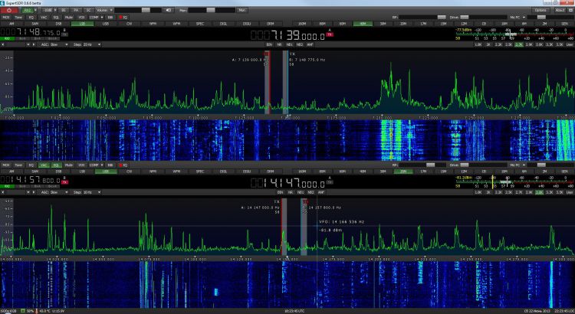Toggle the green RX2 button in top bar
Viewport: 575px width, 314px height.
28,10
